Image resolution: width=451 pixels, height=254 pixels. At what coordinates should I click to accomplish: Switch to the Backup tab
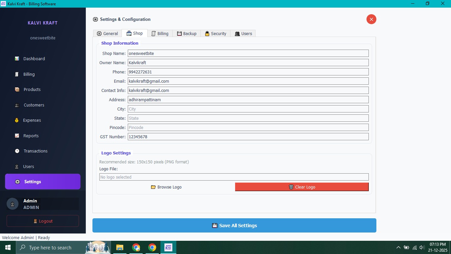coord(187,33)
